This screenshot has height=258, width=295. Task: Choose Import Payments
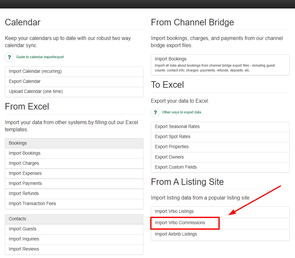(25, 184)
